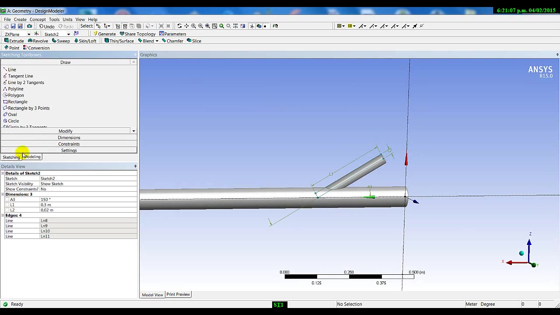The width and height of the screenshot is (560, 315).
Task: Select the Polyline draw tool
Action: 13,89
